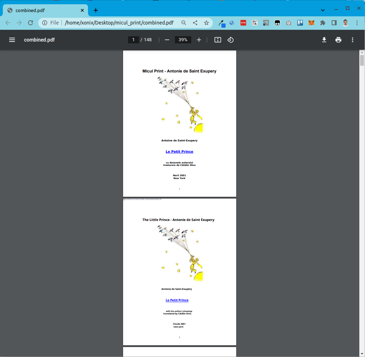The width and height of the screenshot is (365, 357).
Task: Click the page number input field
Action: pos(133,40)
